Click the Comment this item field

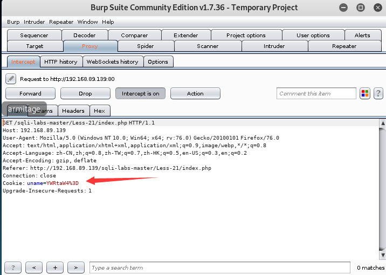point(316,94)
